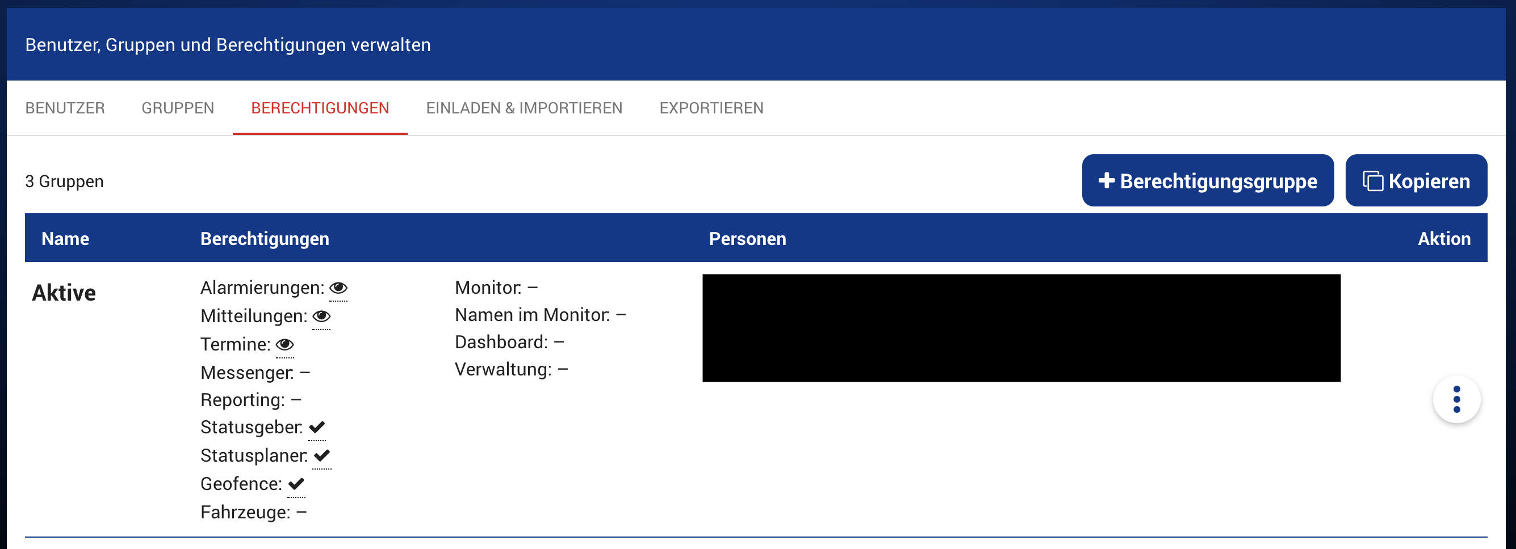Viewport: 1516px width, 549px height.
Task: Open the three-dot action menu for Aktive
Action: point(1456,400)
